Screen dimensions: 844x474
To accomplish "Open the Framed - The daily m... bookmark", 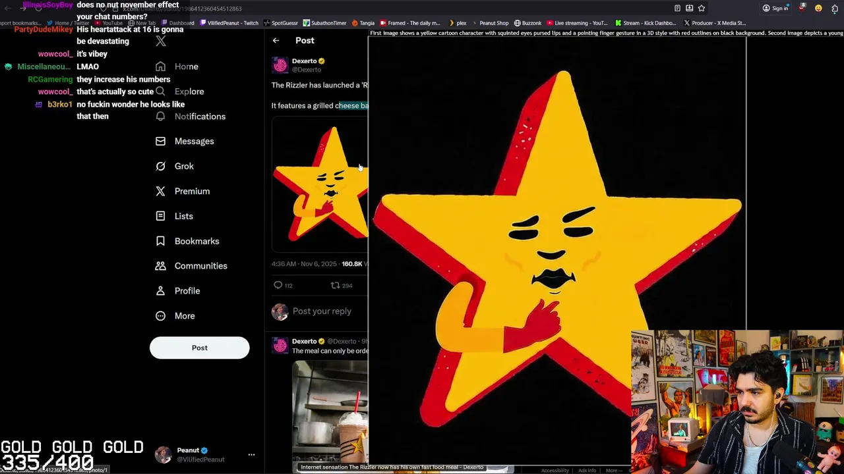I will 409,23.
